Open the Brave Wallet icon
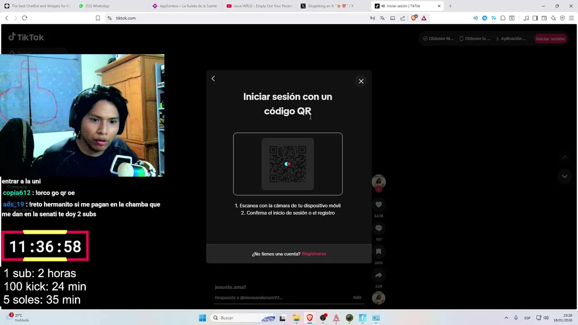 (544, 18)
